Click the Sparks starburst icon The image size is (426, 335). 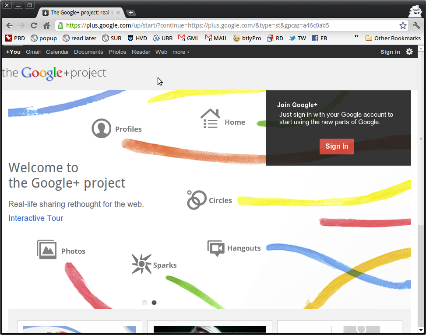pos(141,264)
